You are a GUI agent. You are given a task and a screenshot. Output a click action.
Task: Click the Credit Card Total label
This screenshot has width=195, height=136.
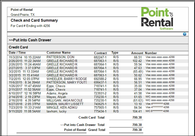pos(92,118)
